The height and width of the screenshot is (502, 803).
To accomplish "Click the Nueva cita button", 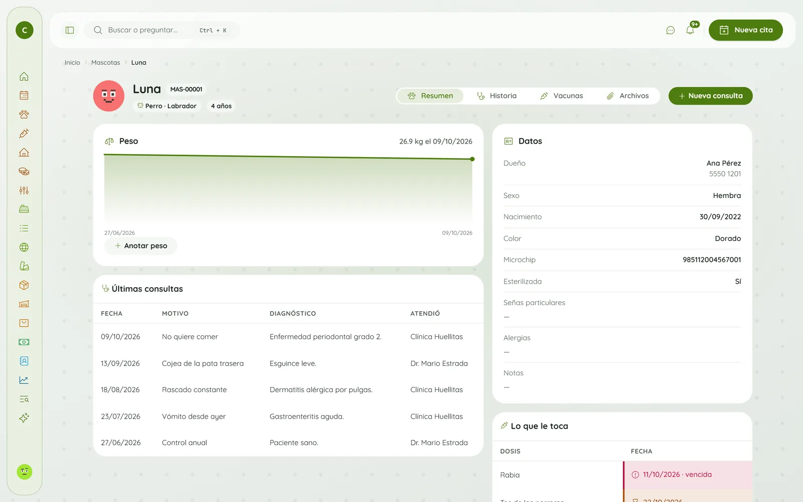I will coord(746,30).
